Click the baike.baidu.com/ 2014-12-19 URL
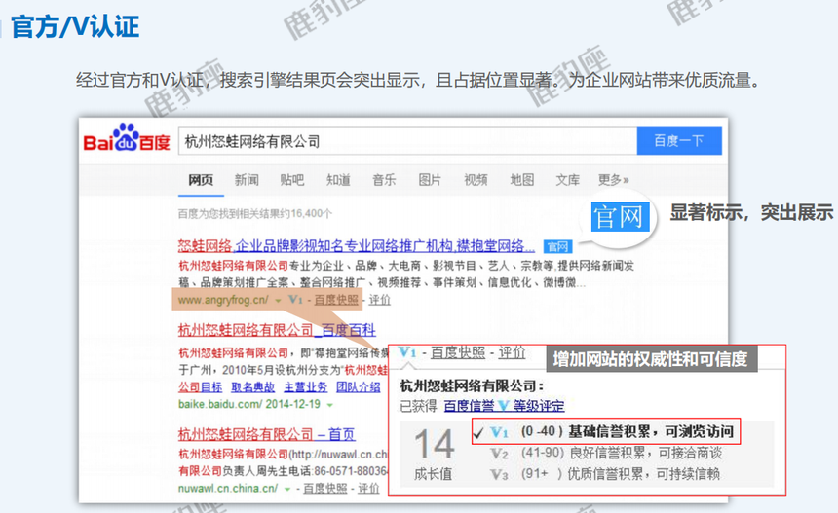Image resolution: width=838 pixels, height=513 pixels. click(x=249, y=404)
